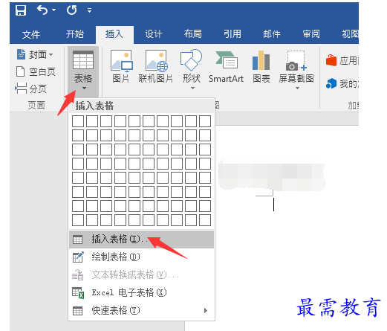This screenshot has width=387, height=331.
Task: Click the top-right cell of the table grid
Action: (x=205, y=121)
